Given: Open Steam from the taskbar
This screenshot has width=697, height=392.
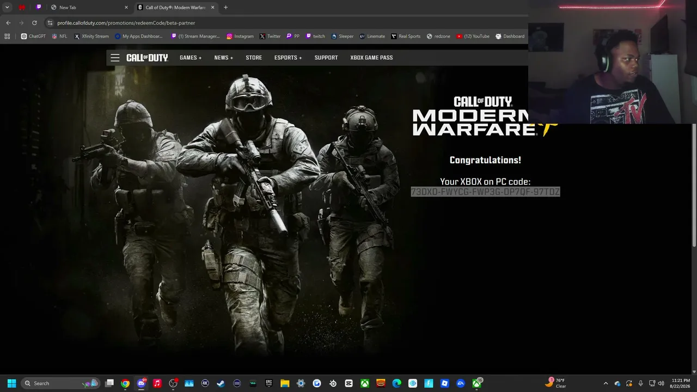Looking at the screenshot, I should coord(221,383).
